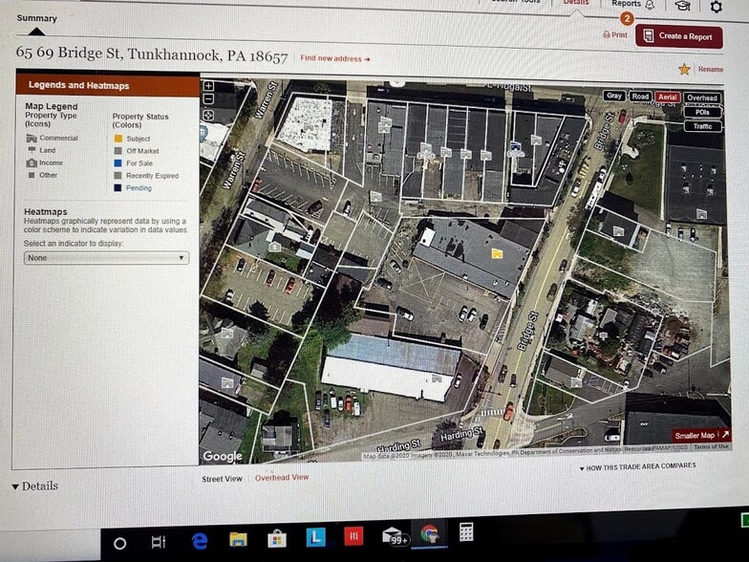Viewport: 749px width, 562px height.
Task: Click the For Sale blue color swatch
Action: [118, 163]
